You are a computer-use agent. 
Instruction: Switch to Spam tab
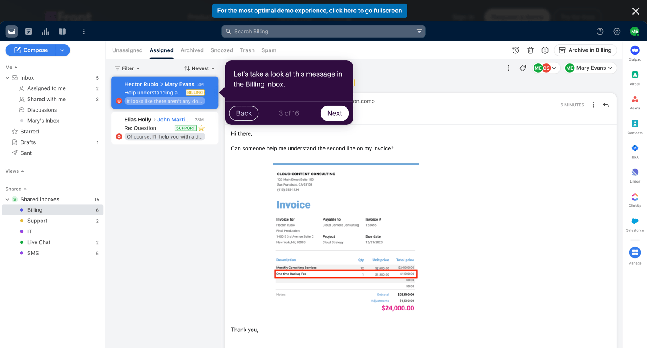[269, 50]
